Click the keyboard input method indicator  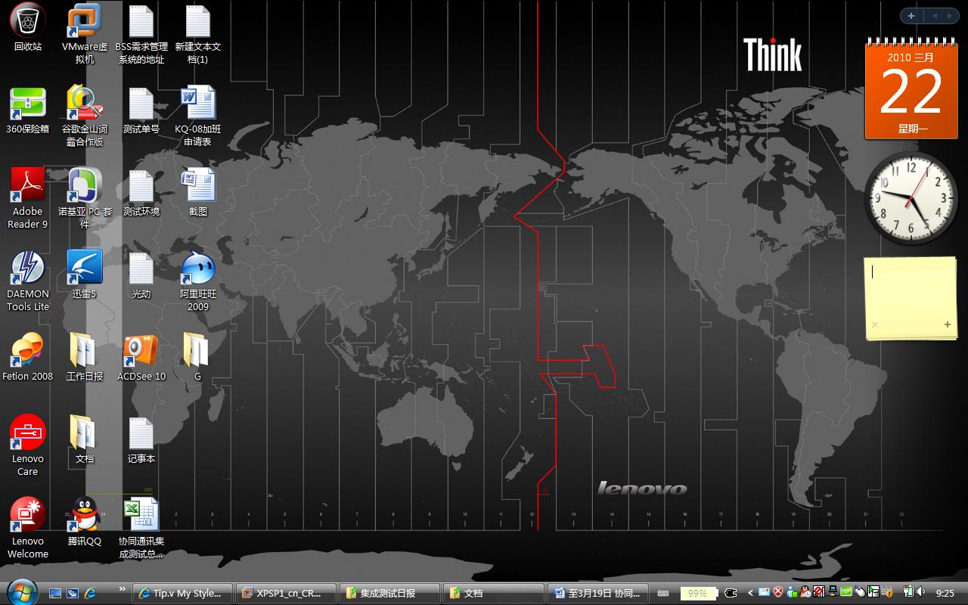pyautogui.click(x=663, y=594)
